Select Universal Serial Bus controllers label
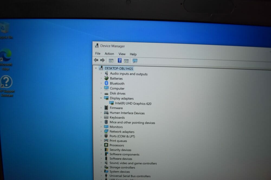 coord(130,176)
